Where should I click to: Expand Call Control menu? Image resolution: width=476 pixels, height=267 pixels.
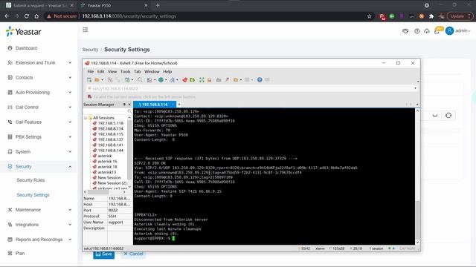pos(39,107)
